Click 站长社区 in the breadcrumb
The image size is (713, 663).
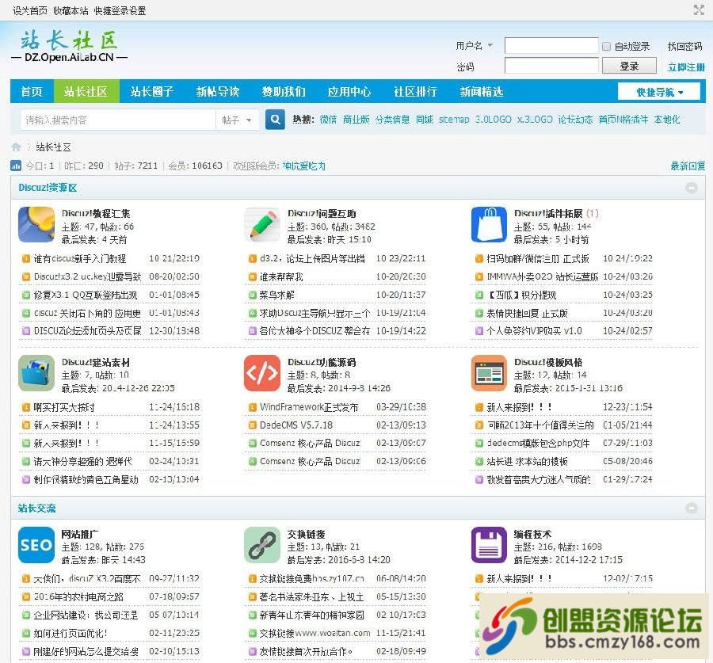coord(53,147)
